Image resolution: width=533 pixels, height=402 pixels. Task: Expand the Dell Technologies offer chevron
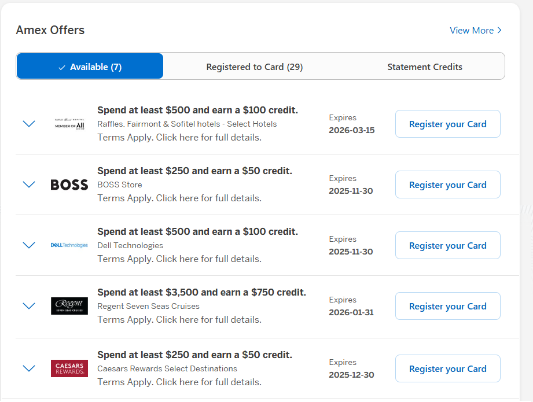click(29, 245)
